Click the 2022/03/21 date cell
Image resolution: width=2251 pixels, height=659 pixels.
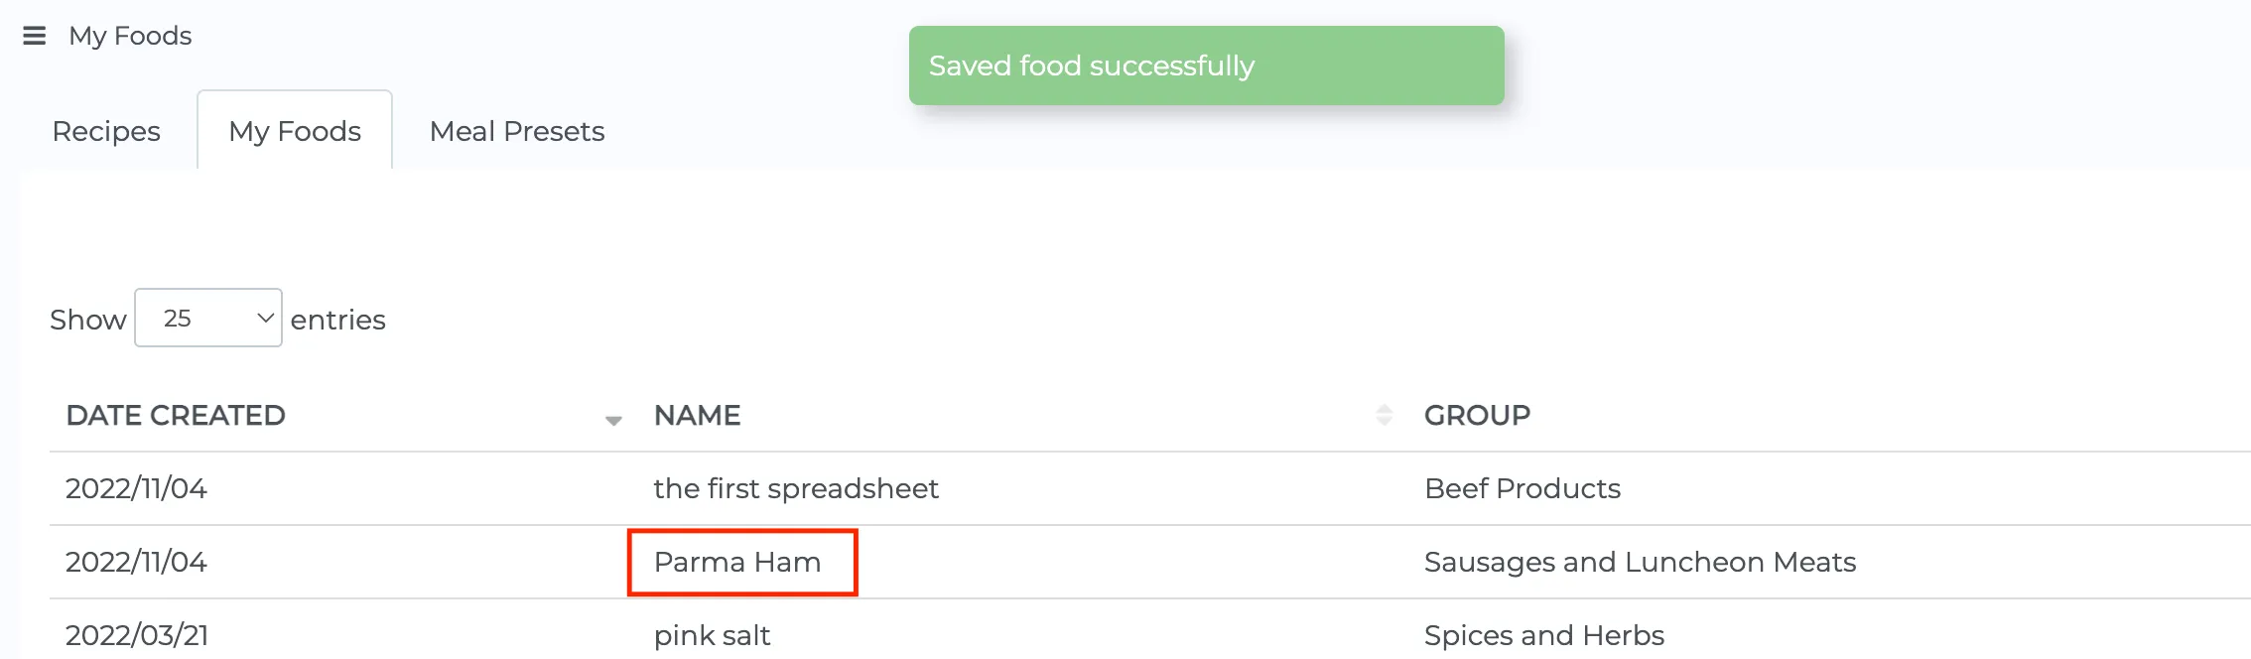pyautogui.click(x=137, y=635)
